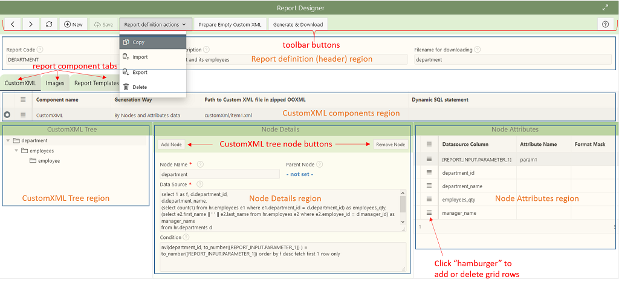Image resolution: width=619 pixels, height=285 pixels.
Task: Click the disabled Save button
Action: point(103,25)
